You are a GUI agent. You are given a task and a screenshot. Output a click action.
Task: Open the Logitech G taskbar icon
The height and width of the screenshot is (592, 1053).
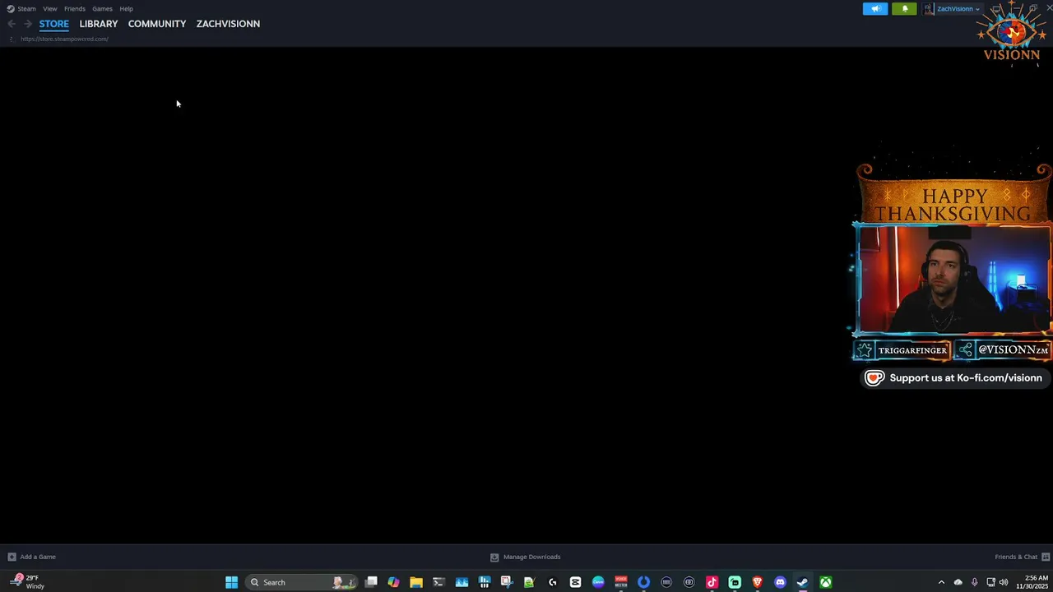pos(552,582)
